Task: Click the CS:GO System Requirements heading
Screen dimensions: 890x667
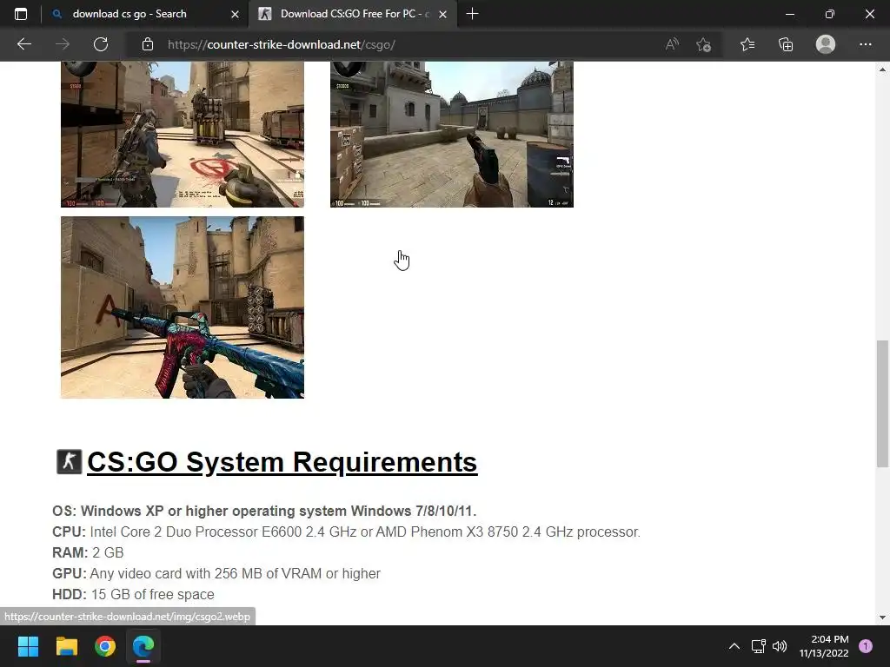Action: click(282, 462)
